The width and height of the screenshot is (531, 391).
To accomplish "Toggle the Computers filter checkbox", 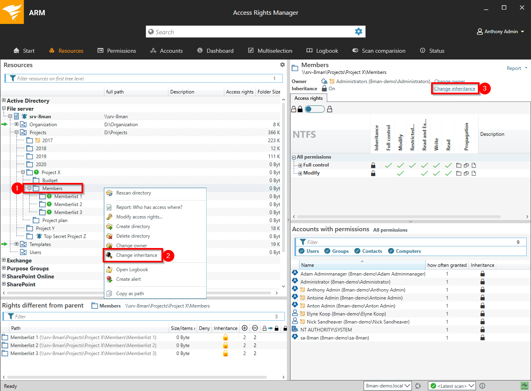I will 391,251.
